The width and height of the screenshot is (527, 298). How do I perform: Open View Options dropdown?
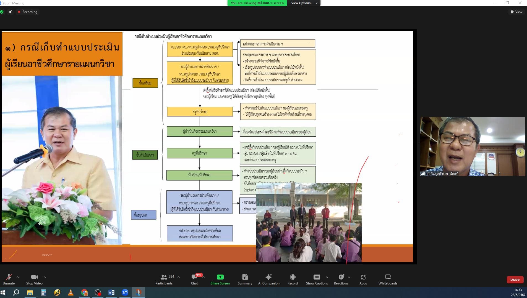(304, 3)
